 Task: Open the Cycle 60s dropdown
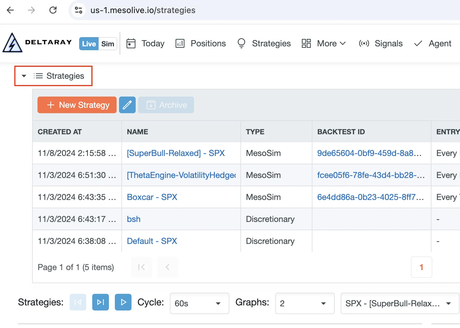(199, 303)
